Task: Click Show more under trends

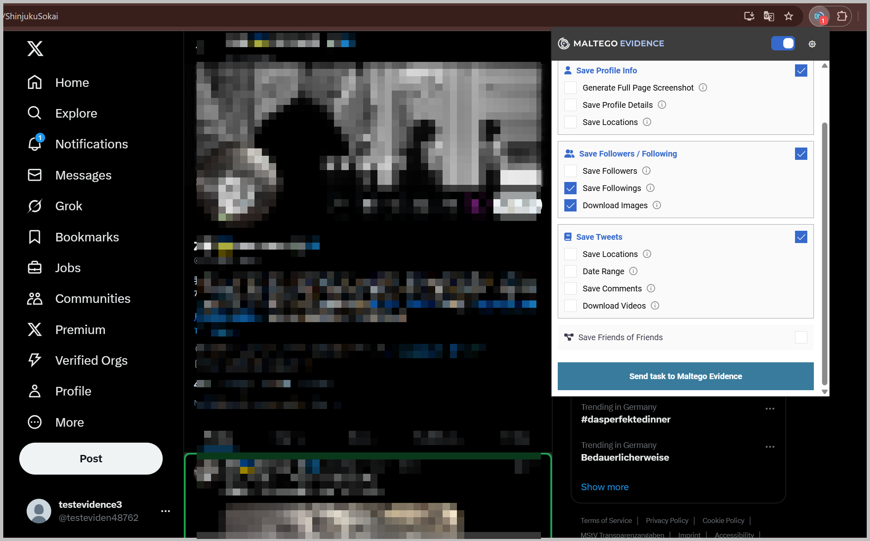Action: (x=604, y=487)
